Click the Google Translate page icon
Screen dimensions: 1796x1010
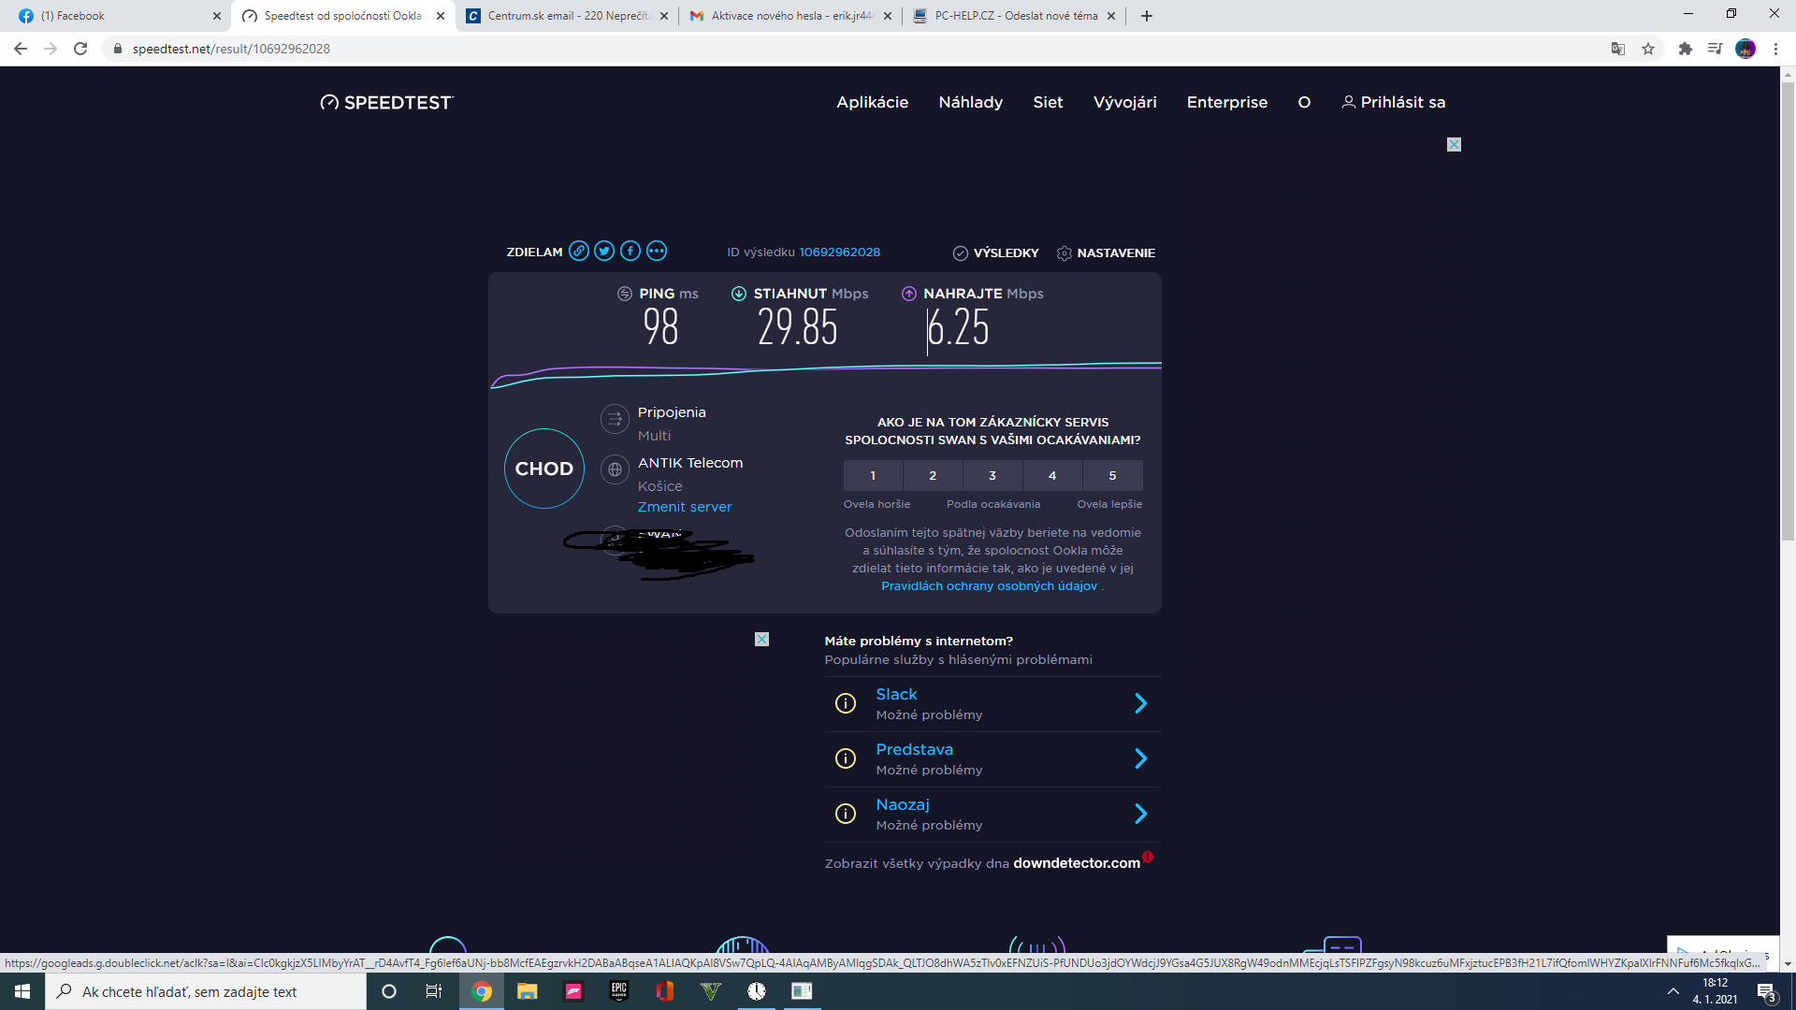tap(1617, 49)
